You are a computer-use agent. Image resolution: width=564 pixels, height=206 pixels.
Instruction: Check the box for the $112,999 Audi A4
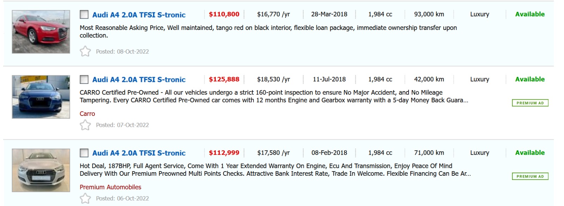point(84,153)
